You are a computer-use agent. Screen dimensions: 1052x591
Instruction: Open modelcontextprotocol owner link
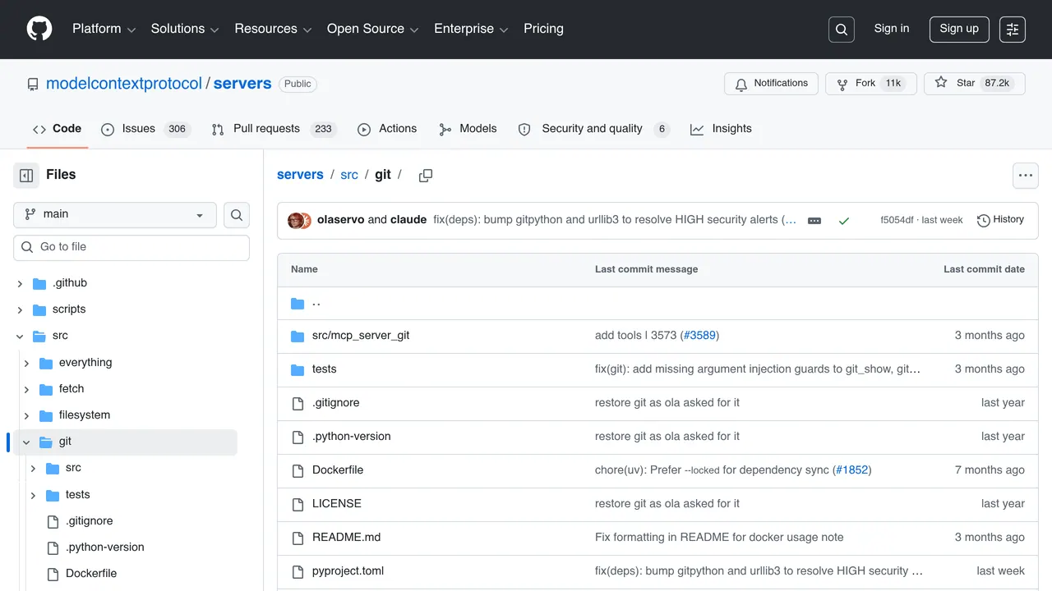124,84
